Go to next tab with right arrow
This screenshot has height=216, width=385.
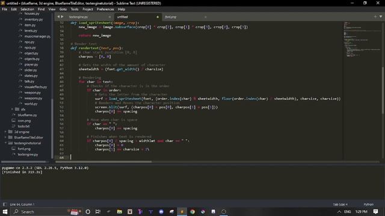62,17
